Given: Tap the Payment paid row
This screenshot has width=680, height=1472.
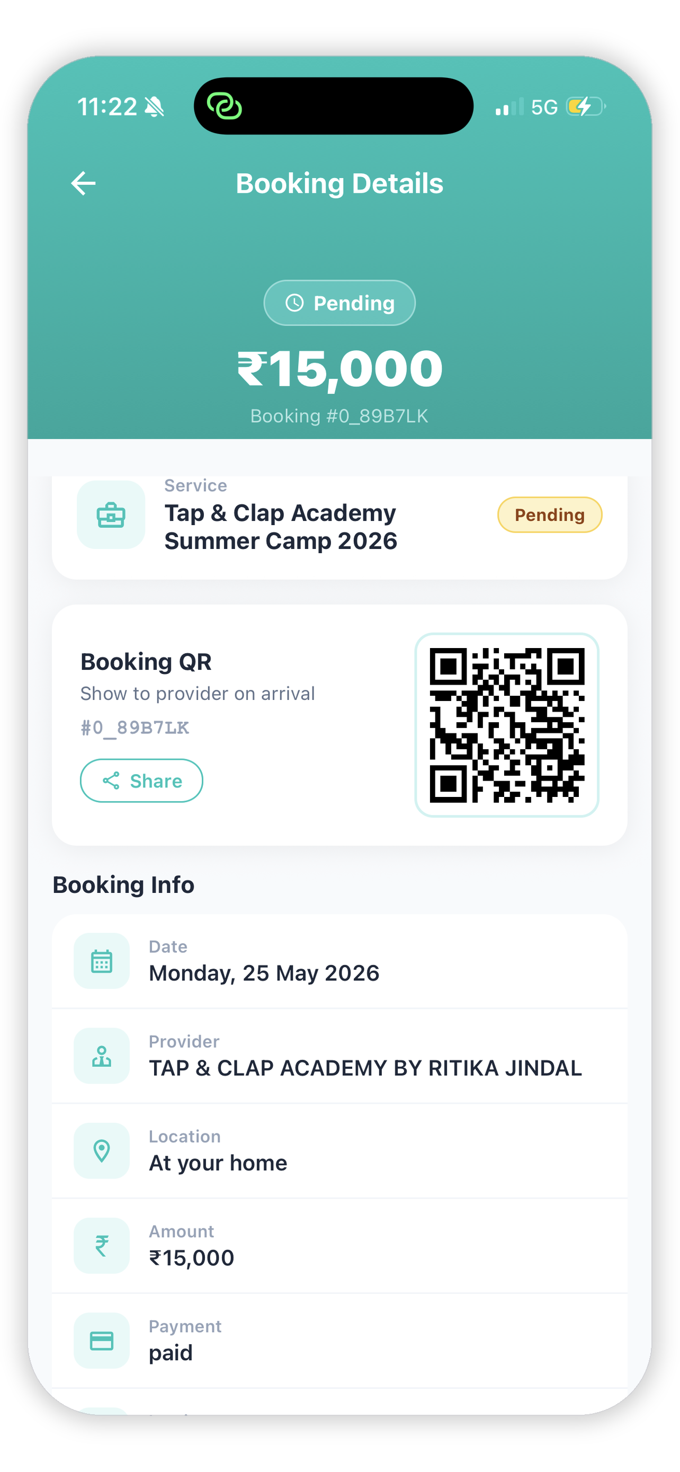Looking at the screenshot, I should click(x=339, y=1341).
